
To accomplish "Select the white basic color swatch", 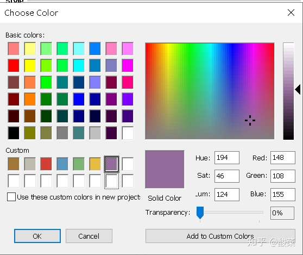I will 128,133.
